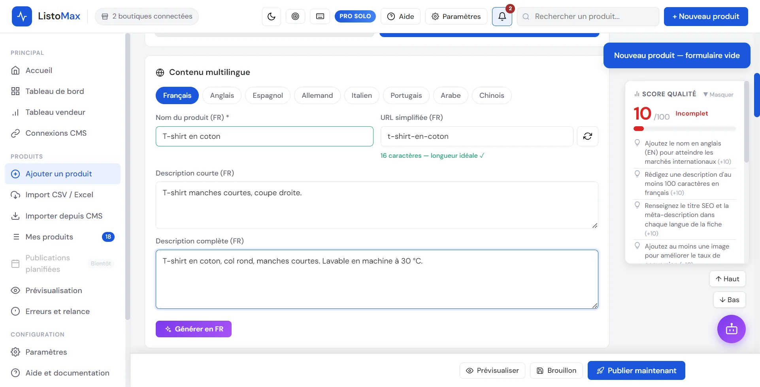The width and height of the screenshot is (760, 387).
Task: Open Tableau vendeur page
Action: (x=62, y=112)
